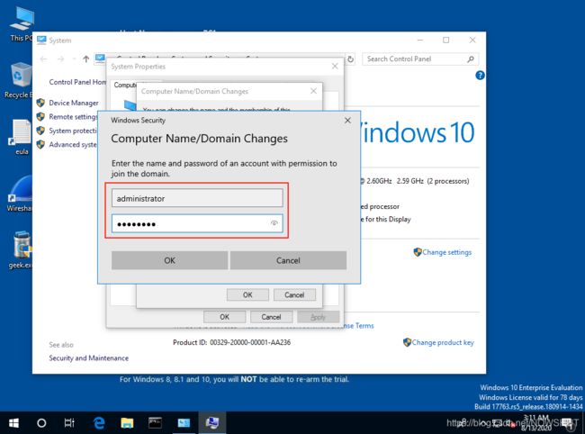The height and width of the screenshot is (434, 585).
Task: Open Task View on the taskbar
Action: (69, 423)
